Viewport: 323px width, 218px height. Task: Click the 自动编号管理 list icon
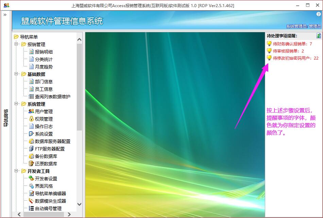click(31, 209)
